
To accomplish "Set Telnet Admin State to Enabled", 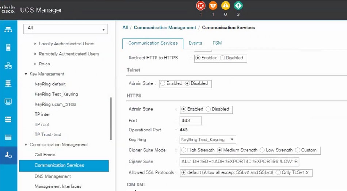I will (163, 83).
